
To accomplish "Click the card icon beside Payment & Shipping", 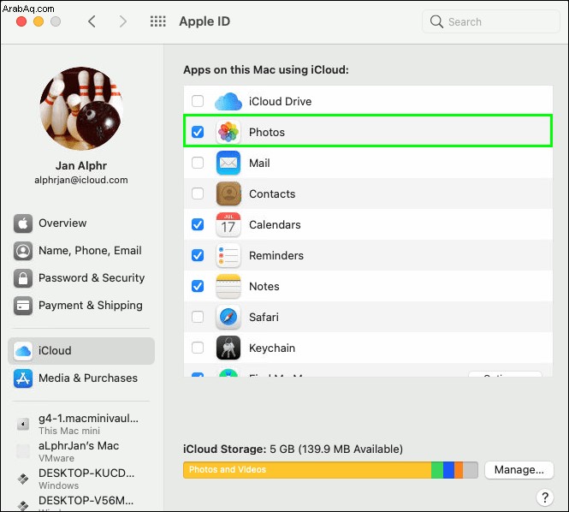I will pyautogui.click(x=23, y=306).
